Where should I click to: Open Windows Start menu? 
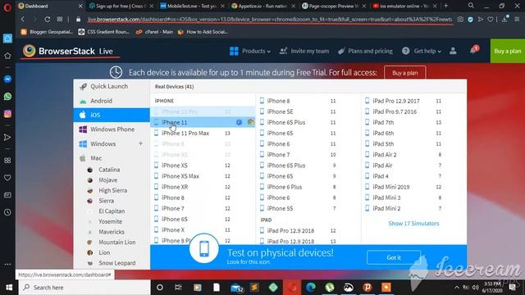tap(9, 288)
